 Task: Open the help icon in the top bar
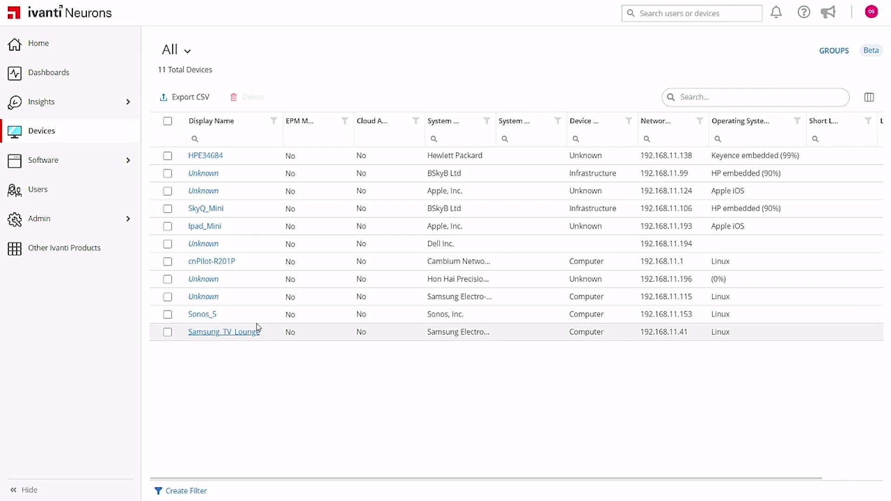(x=804, y=12)
